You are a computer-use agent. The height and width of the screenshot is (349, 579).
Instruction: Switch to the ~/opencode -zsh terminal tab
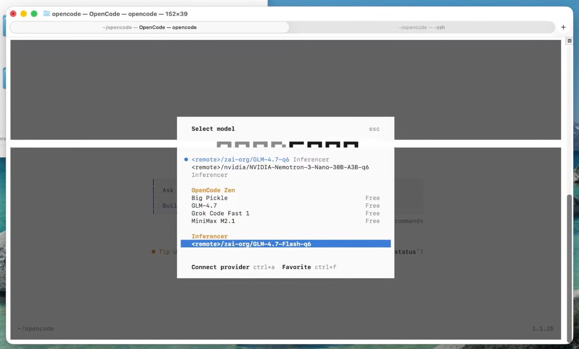[421, 27]
